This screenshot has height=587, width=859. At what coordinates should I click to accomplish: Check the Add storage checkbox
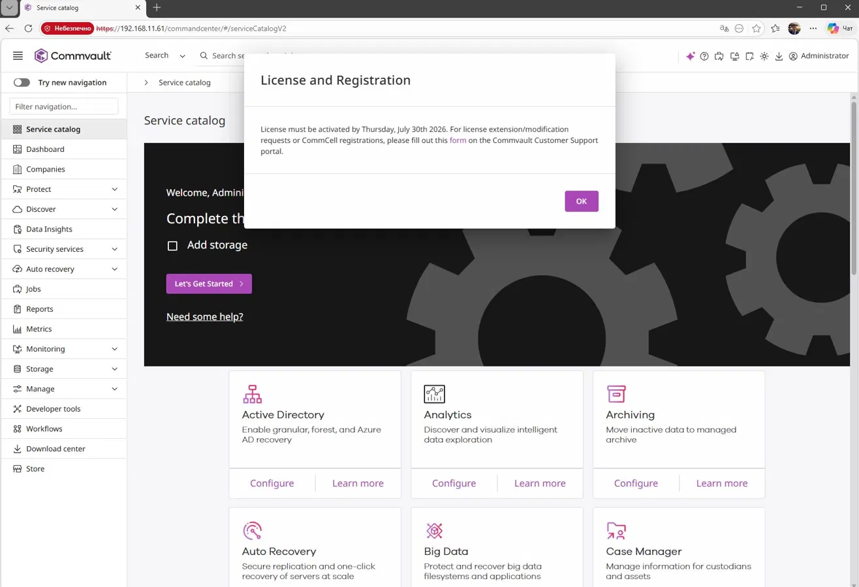point(172,246)
